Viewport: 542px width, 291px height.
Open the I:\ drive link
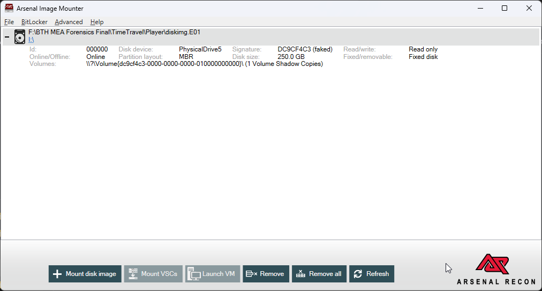pos(31,40)
